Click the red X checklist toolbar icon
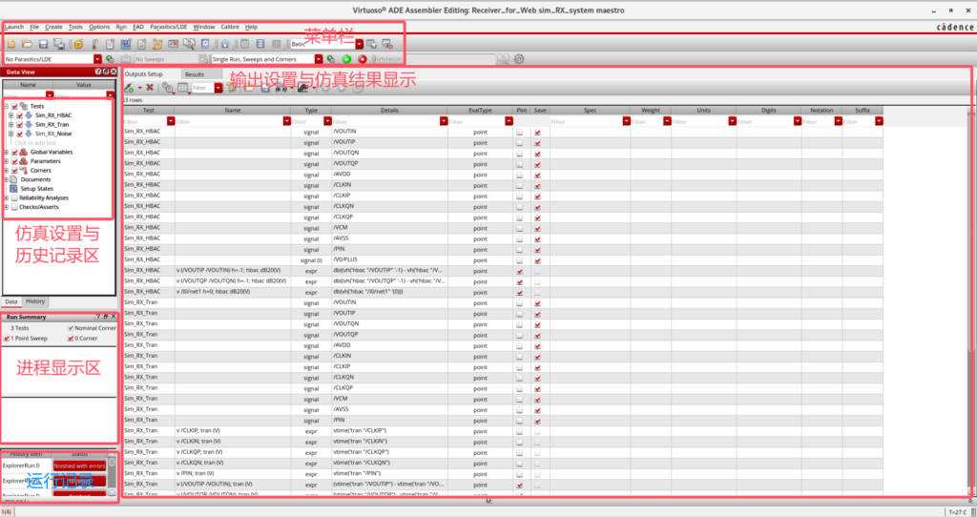This screenshot has height=517, width=977. [x=174, y=44]
